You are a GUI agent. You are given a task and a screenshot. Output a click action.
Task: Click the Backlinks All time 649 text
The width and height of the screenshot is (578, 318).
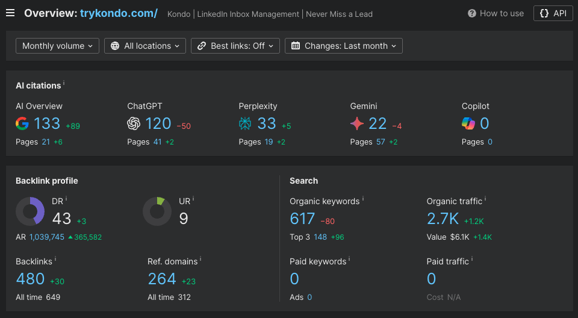click(x=38, y=298)
